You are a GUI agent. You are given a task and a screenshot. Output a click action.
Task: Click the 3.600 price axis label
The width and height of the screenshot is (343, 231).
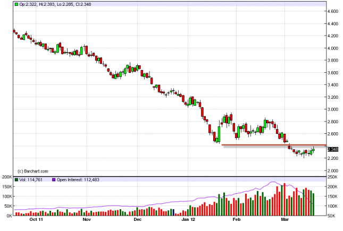click(333, 73)
